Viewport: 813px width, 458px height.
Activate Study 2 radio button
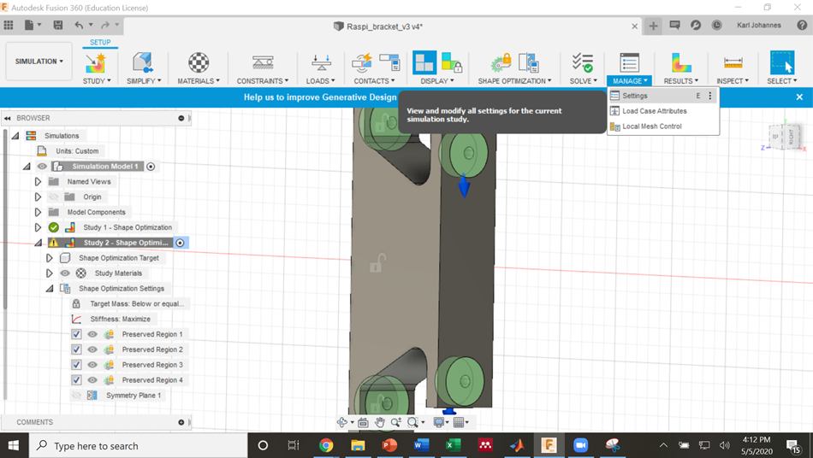(180, 243)
